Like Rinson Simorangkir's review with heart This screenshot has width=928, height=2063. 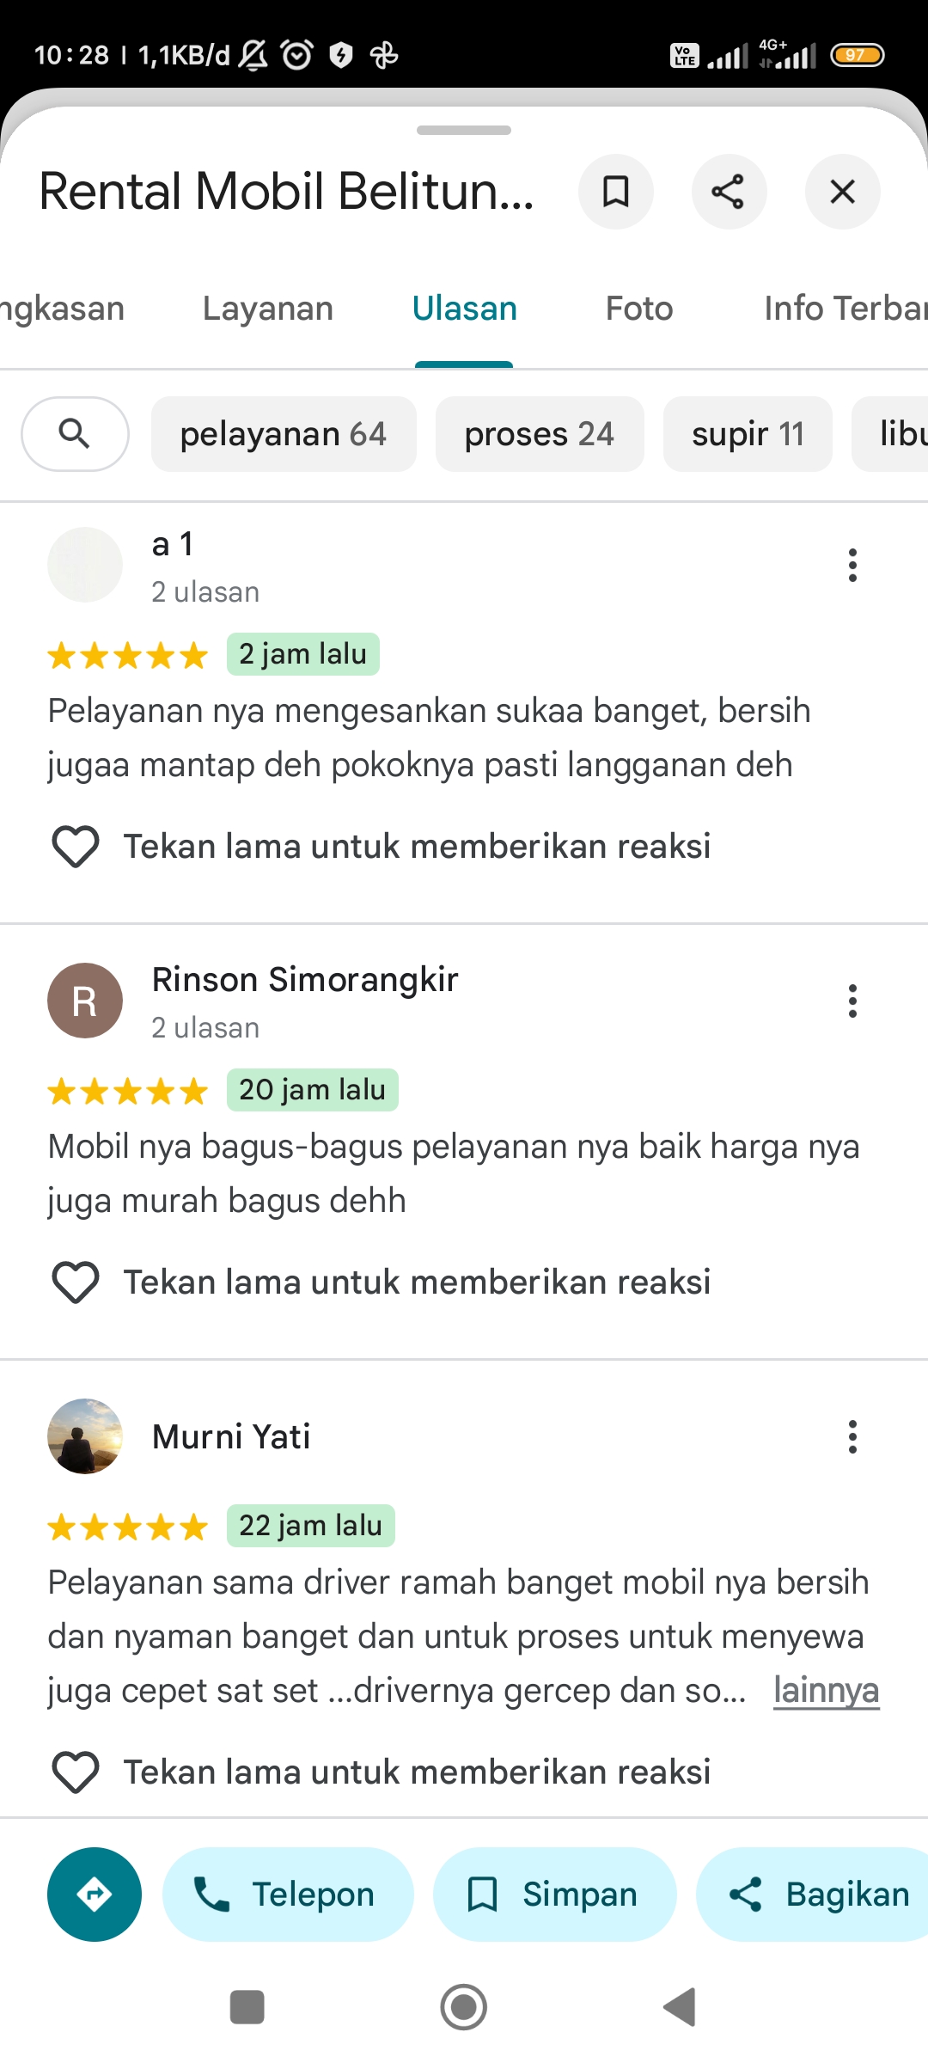pyautogui.click(x=76, y=1282)
